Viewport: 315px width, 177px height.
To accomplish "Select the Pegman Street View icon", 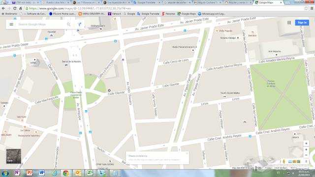I will pos(284,161).
